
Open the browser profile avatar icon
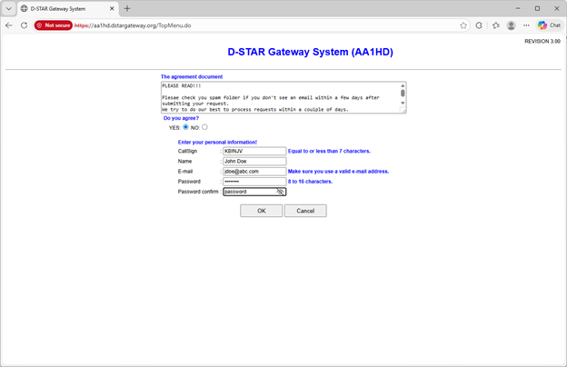tap(512, 25)
